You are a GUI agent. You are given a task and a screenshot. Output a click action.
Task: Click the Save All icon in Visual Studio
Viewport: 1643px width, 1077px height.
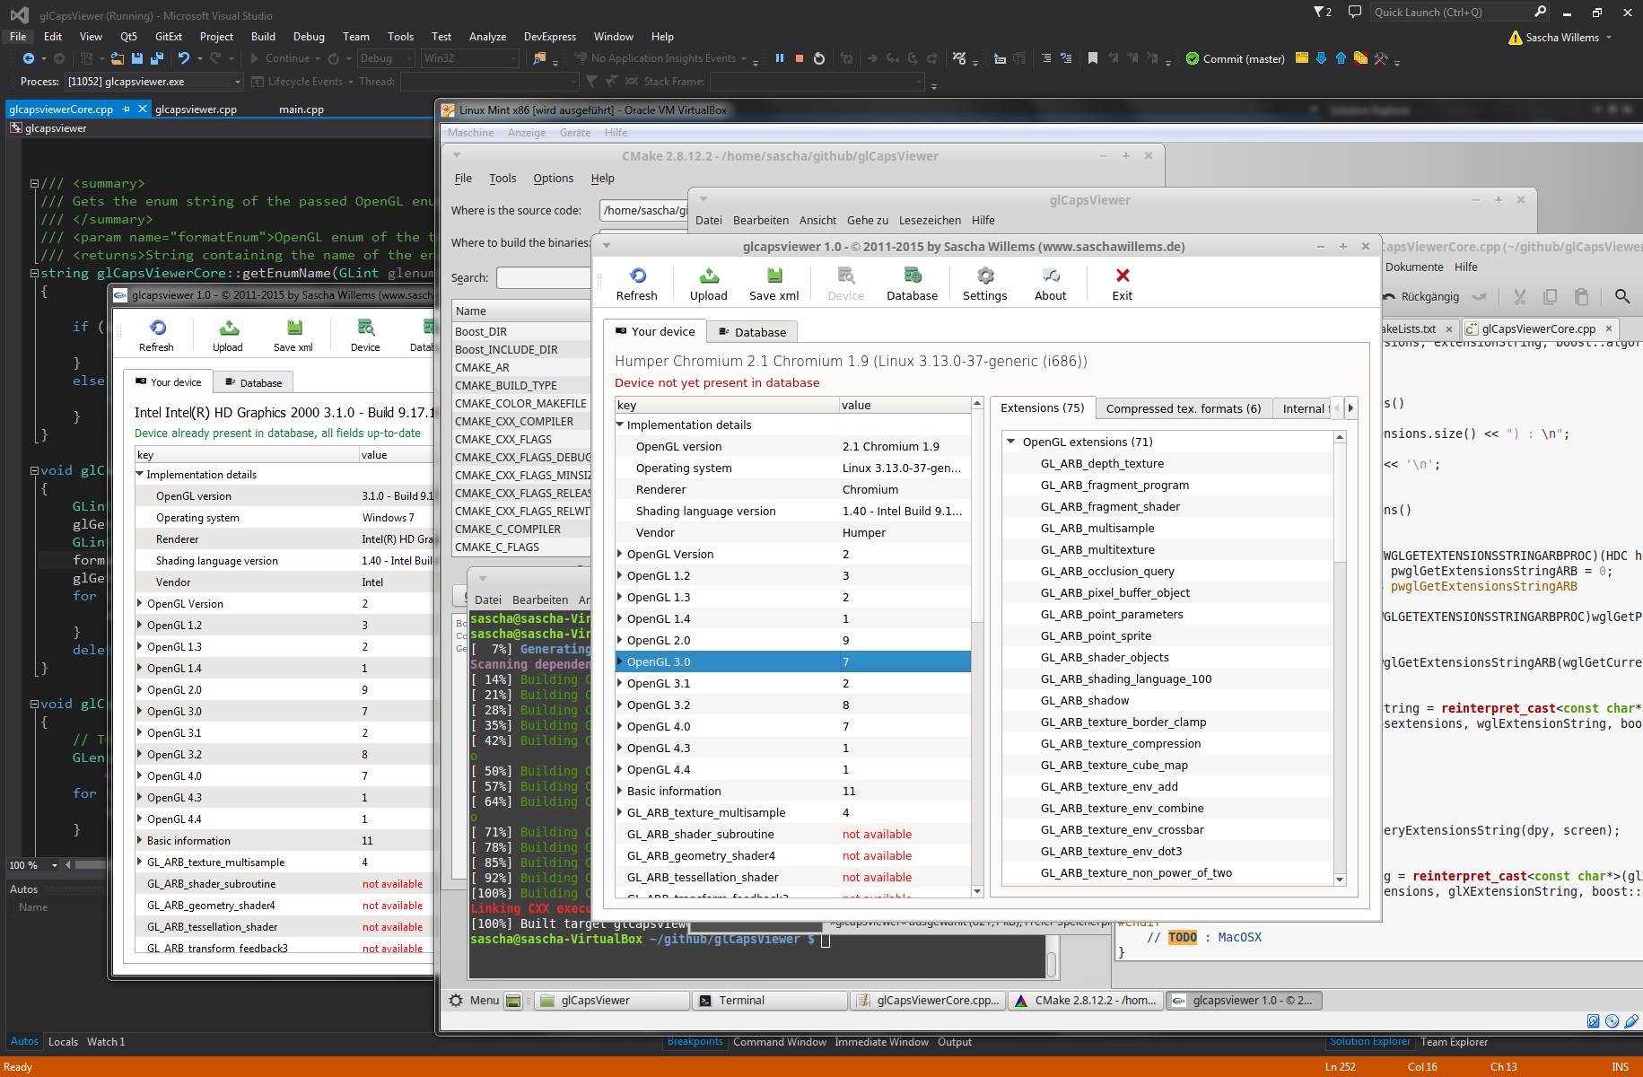click(157, 58)
